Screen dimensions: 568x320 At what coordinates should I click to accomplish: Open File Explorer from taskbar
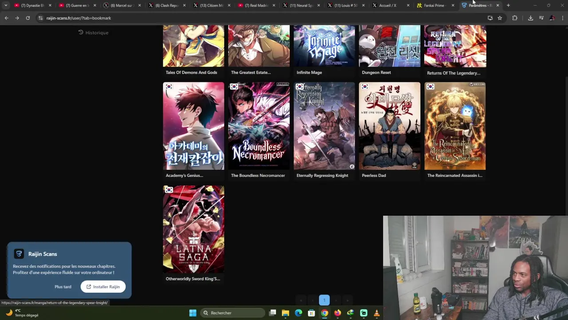coord(285,313)
